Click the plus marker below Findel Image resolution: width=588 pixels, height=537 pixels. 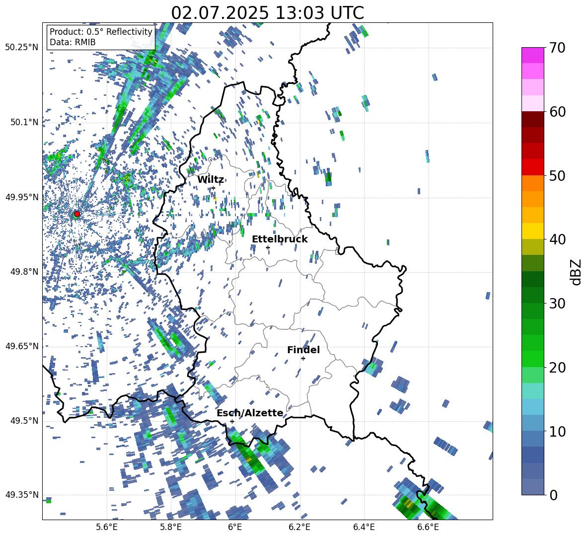coord(303,359)
